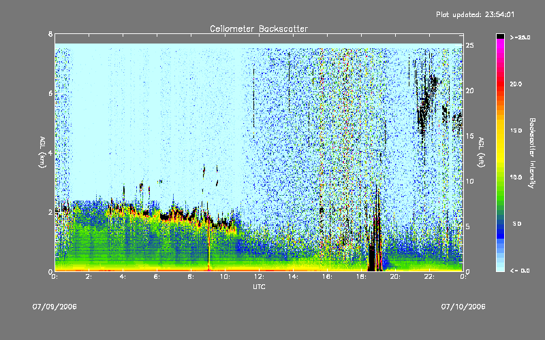This screenshot has height=340, width=545.
Task: Click the "20:" UTC hour tick
Action: pos(395,277)
